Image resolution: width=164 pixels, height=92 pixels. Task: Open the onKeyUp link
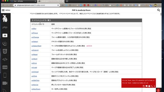pos(35,85)
